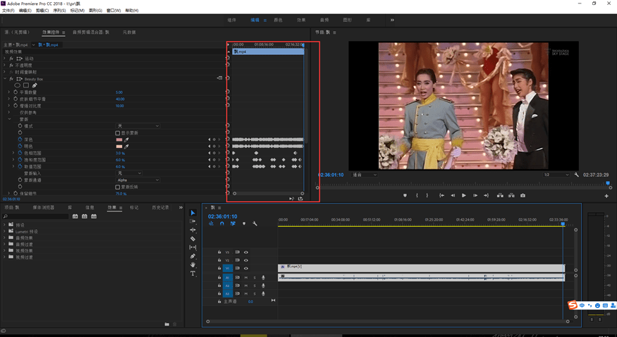The height and width of the screenshot is (337, 617).
Task: Select the Type tool
Action: pyautogui.click(x=193, y=274)
